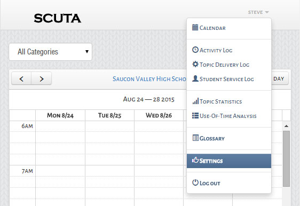The image size is (300, 206).
Task: Click the person icon beside Student Service Log
Action: click(x=195, y=78)
